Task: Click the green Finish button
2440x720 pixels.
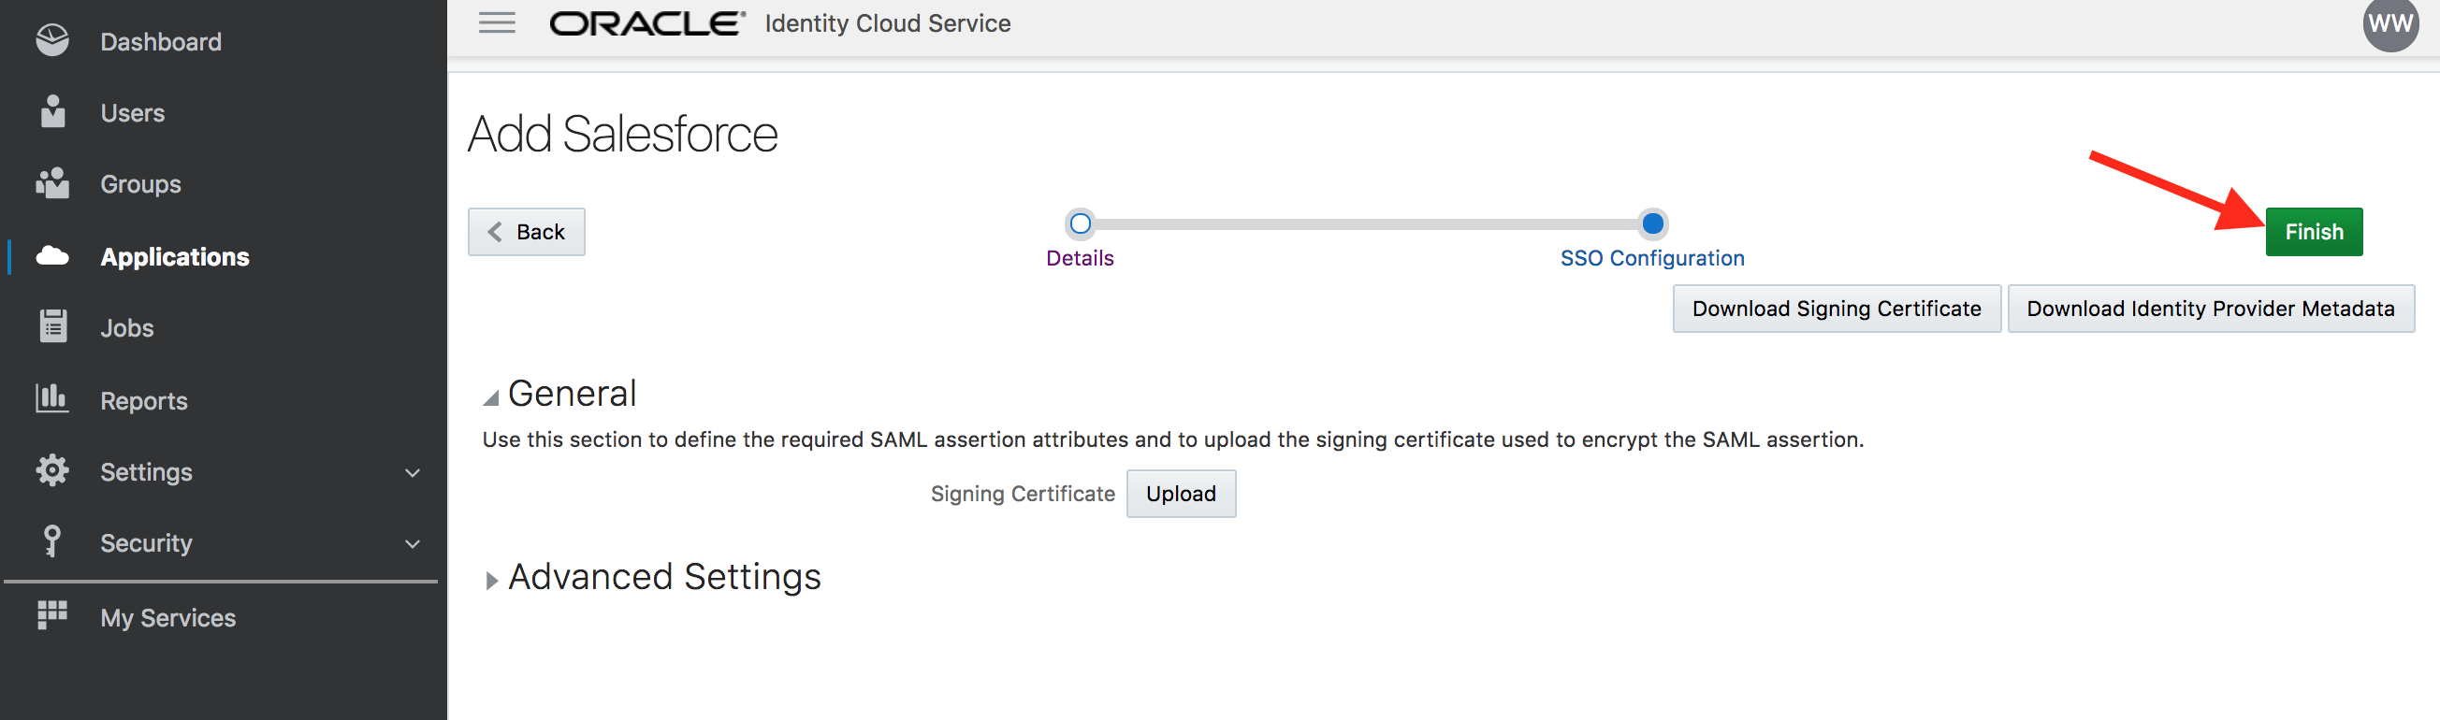Action: point(2313,232)
